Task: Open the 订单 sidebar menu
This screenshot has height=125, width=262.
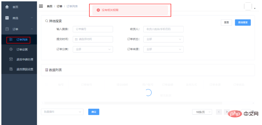Action: 19,29
